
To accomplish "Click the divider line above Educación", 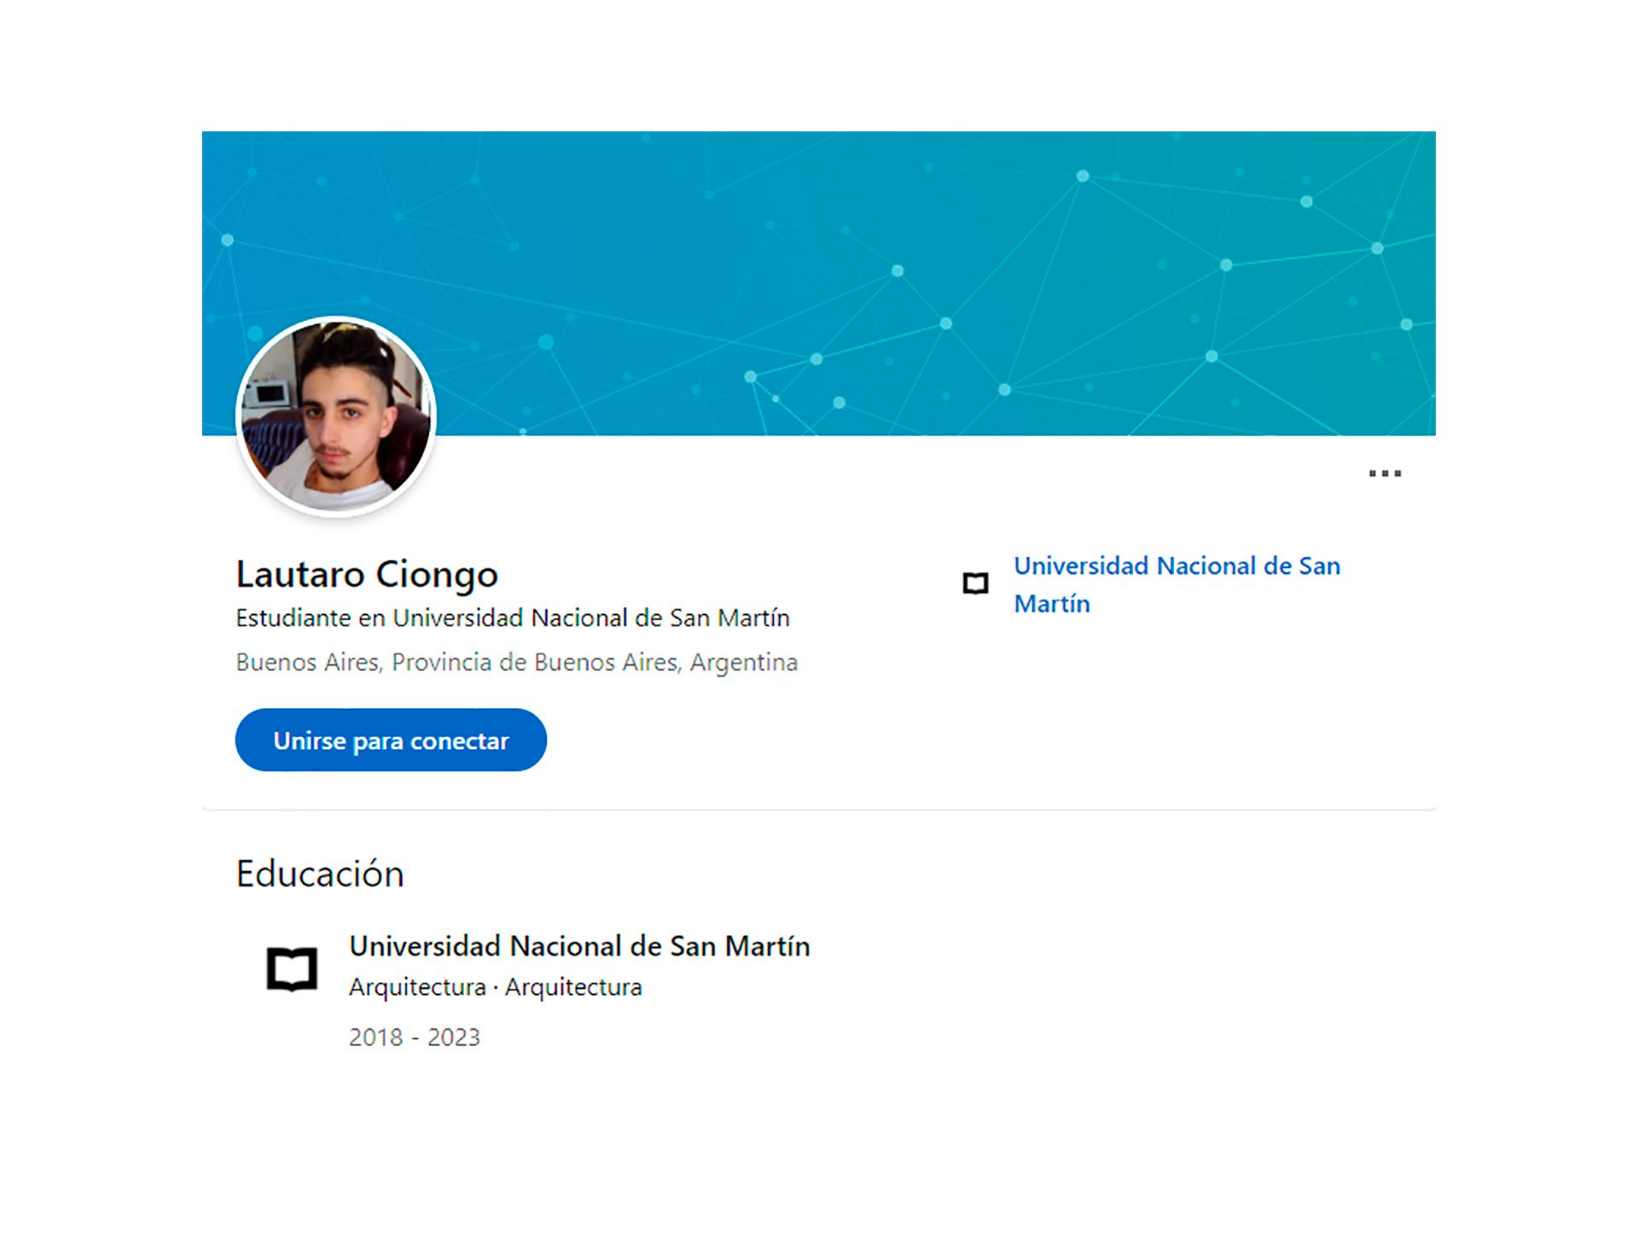I will point(819,809).
